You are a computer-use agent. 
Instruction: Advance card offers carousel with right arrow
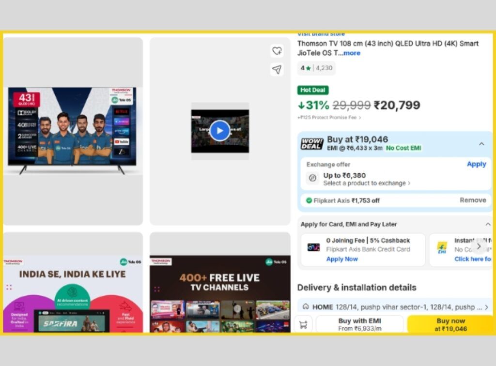pyautogui.click(x=479, y=246)
